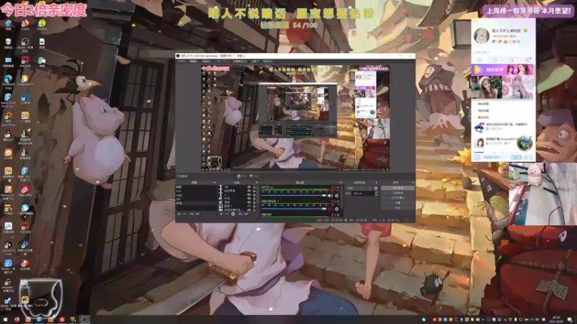
Task: Toggle lock of bottom source row
Action: [x=255, y=210]
